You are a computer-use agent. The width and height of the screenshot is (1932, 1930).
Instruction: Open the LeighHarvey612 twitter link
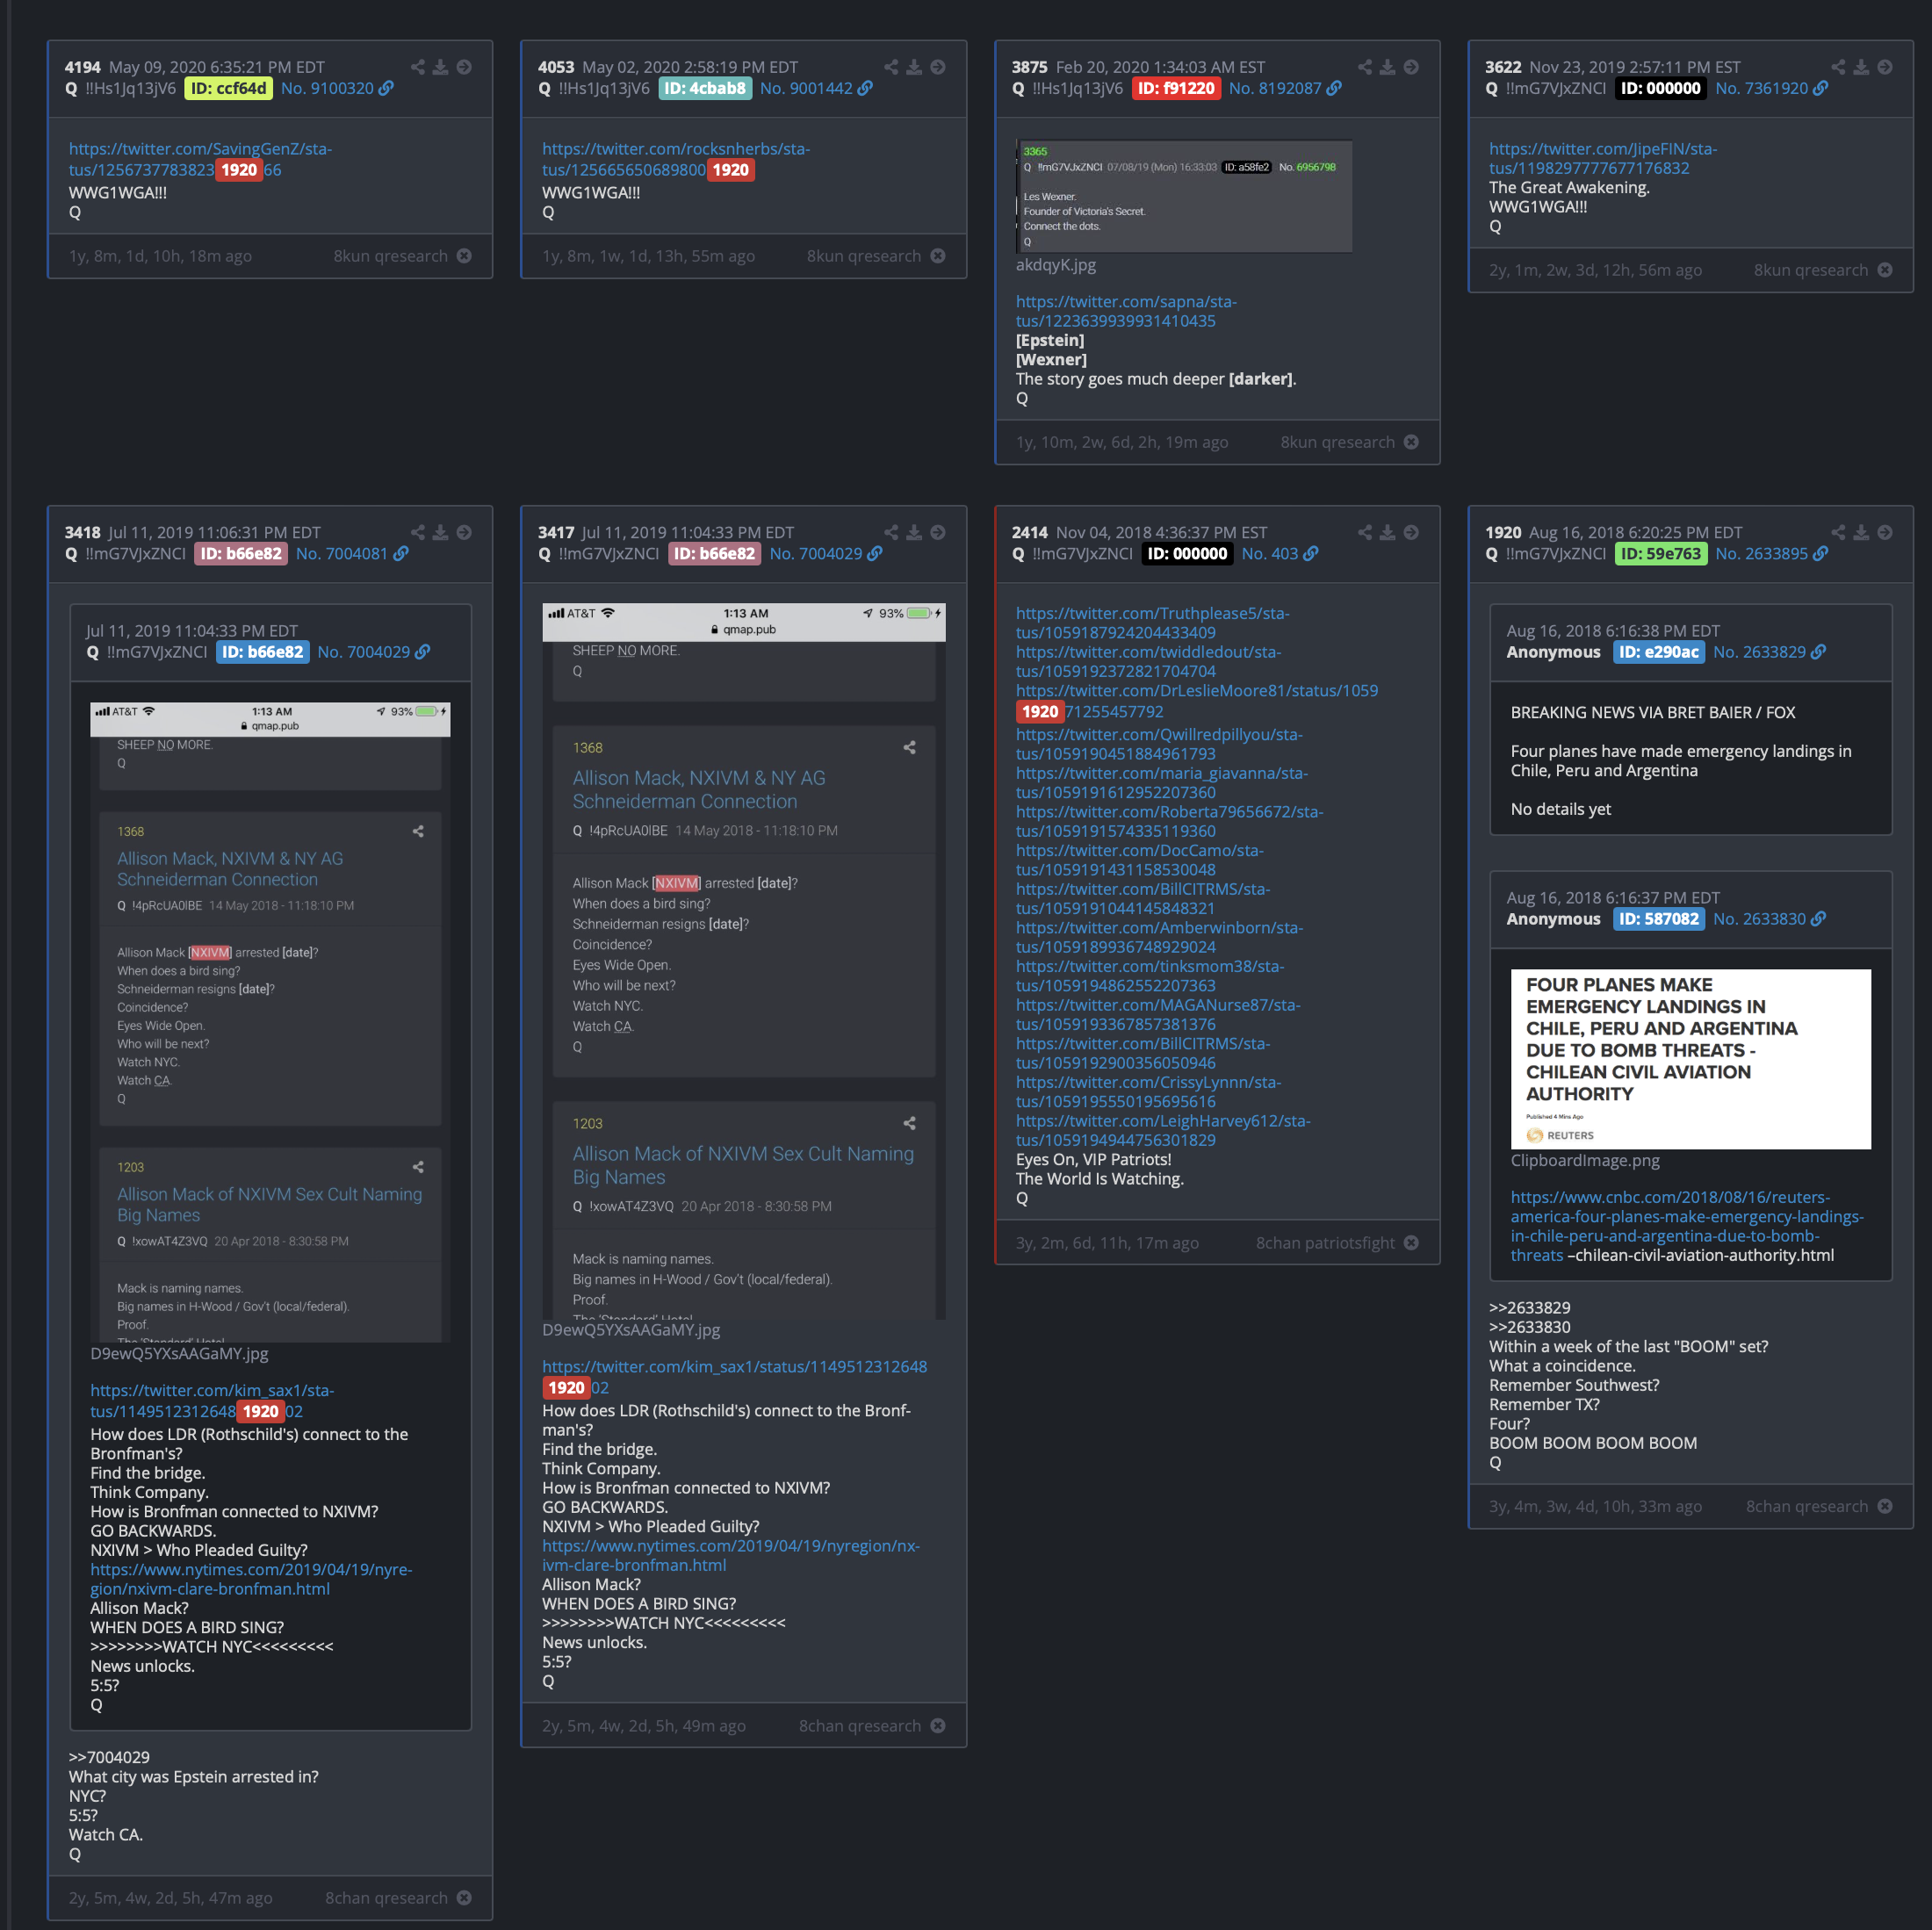pos(1163,1130)
